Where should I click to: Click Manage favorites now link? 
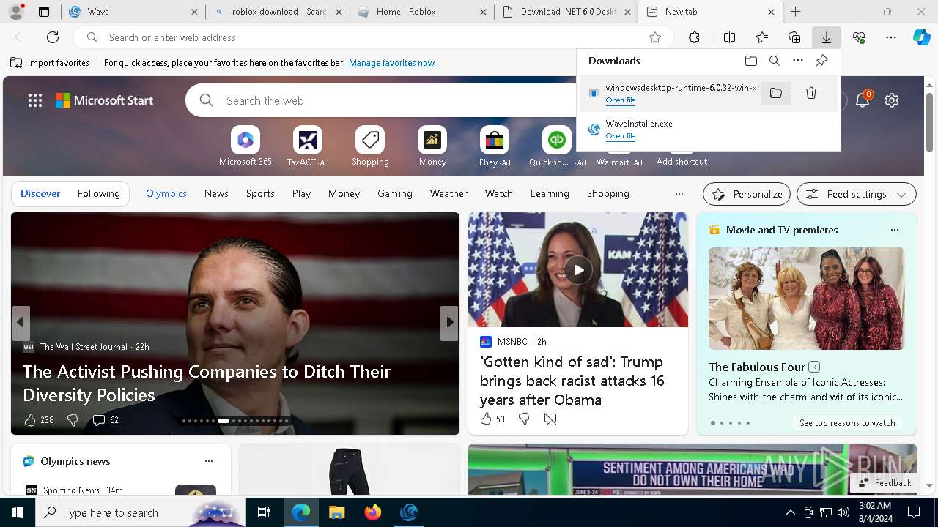(x=391, y=63)
